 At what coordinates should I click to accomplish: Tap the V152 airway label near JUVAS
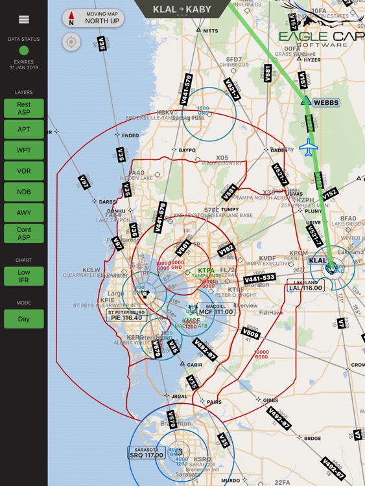329,194
